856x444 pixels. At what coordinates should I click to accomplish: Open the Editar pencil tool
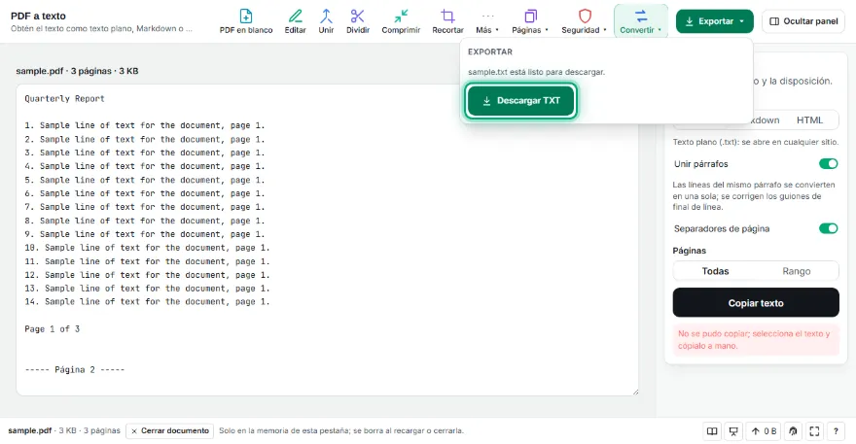295,21
